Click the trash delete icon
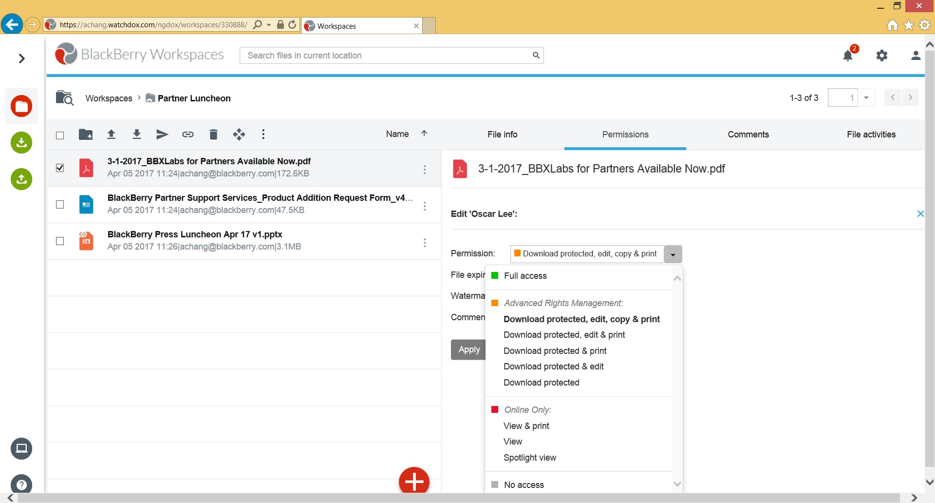The height and width of the screenshot is (503, 935). click(x=213, y=135)
